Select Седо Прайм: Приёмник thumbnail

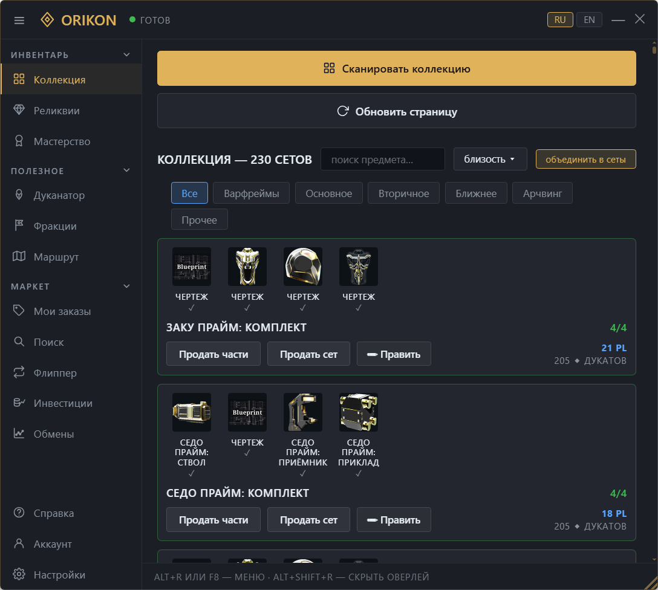pyautogui.click(x=303, y=412)
